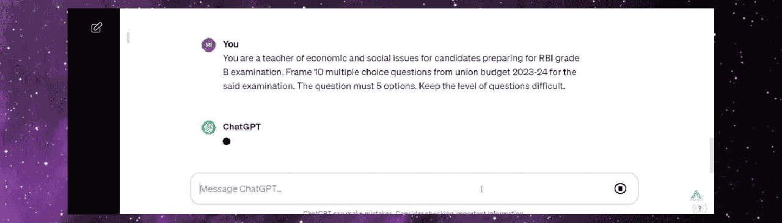Image resolution: width=782 pixels, height=223 pixels.
Task: Click the prompt line starting "You are a teacher"
Action: click(401, 58)
